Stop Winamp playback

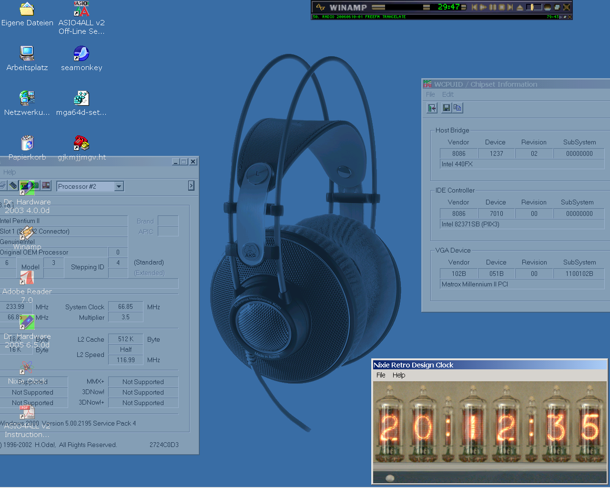[x=501, y=7]
